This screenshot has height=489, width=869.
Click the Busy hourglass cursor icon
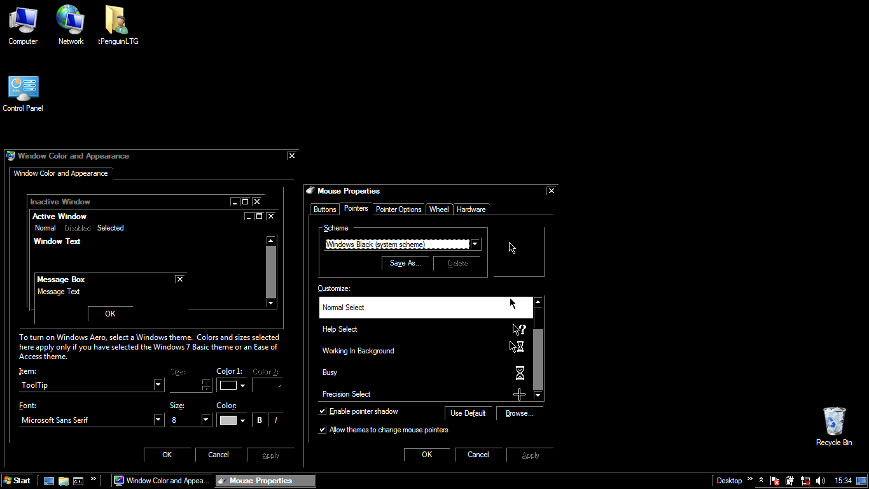[x=520, y=372]
